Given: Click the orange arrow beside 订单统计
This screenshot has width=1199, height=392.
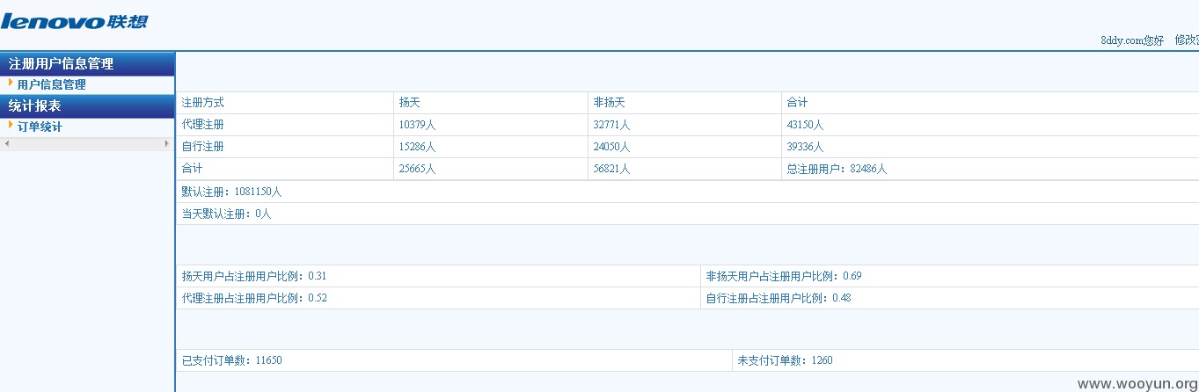Looking at the screenshot, I should 11,125.
